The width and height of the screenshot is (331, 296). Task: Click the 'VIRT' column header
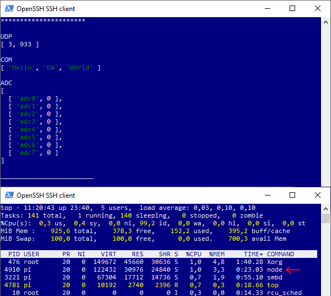tap(109, 254)
